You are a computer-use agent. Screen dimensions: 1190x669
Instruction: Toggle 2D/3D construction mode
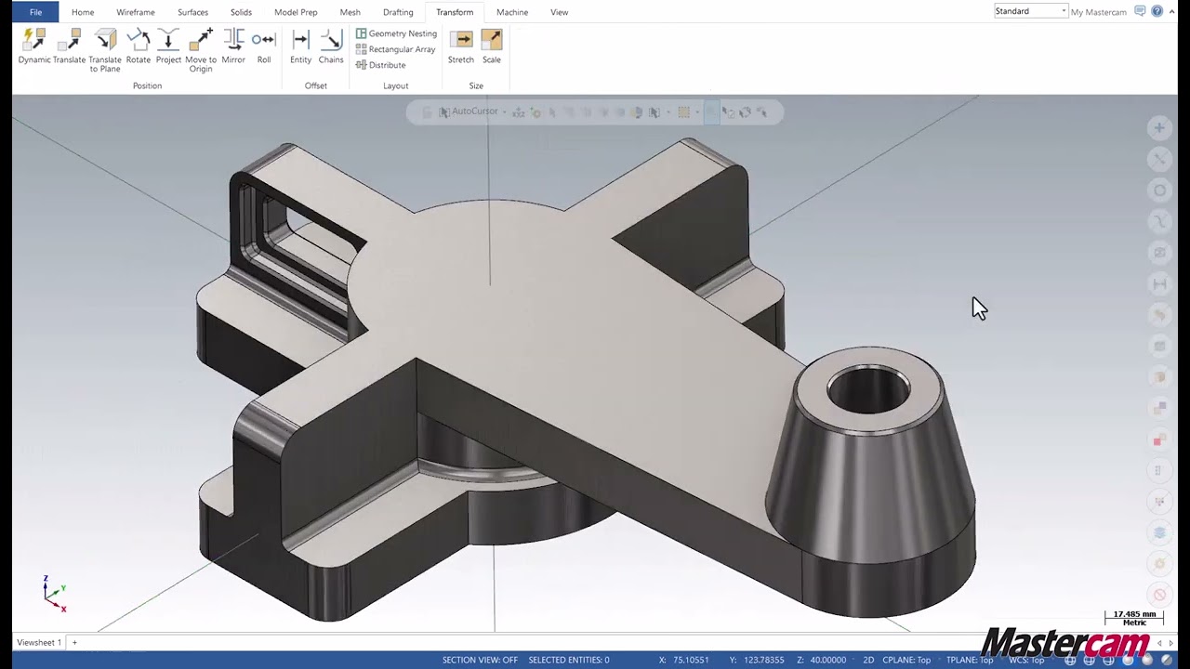[x=868, y=660]
